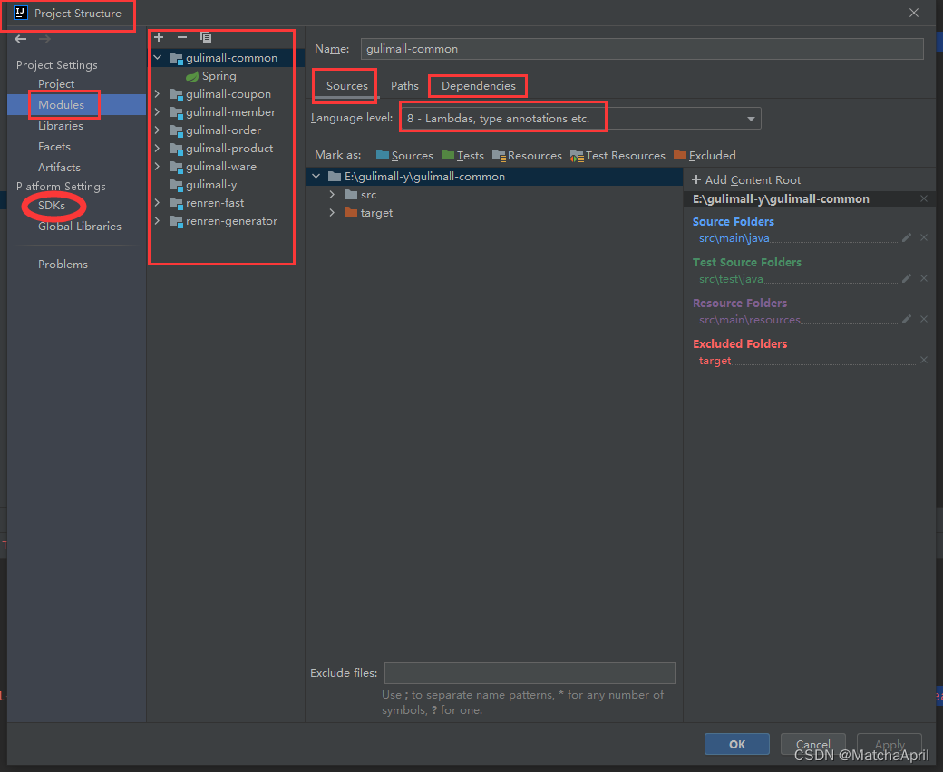This screenshot has width=943, height=772.
Task: Select the renren-fast module
Action: tap(207, 202)
